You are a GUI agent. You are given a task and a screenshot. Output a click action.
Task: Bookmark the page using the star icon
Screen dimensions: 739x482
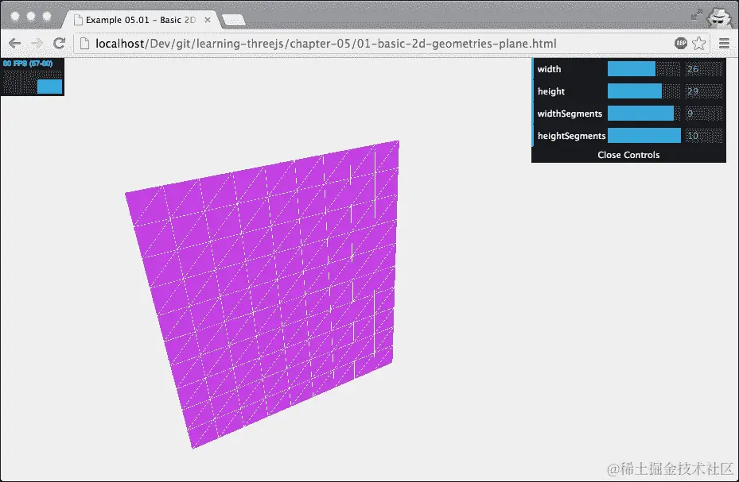(x=700, y=43)
